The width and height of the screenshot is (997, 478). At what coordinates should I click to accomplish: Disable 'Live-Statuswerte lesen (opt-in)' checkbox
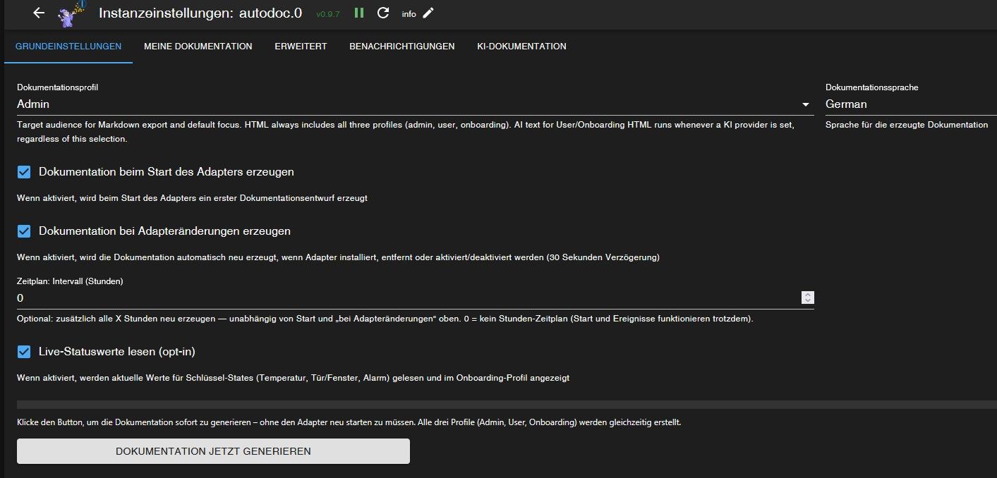[x=24, y=352]
